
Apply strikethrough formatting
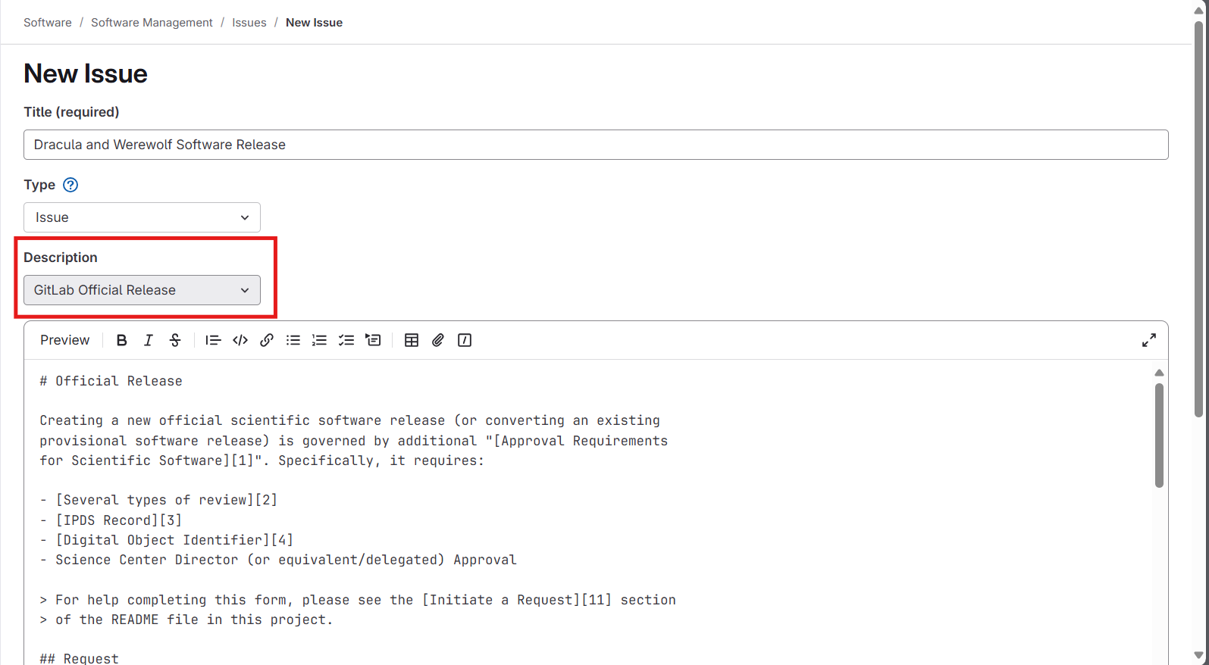175,340
